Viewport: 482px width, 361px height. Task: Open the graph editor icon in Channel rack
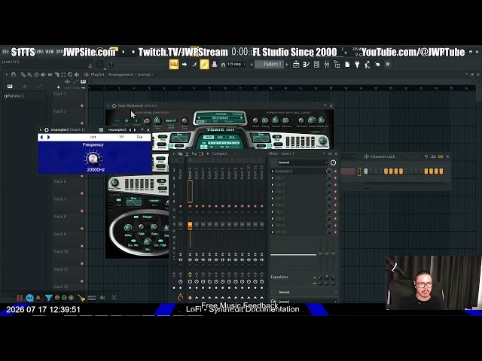(x=434, y=156)
